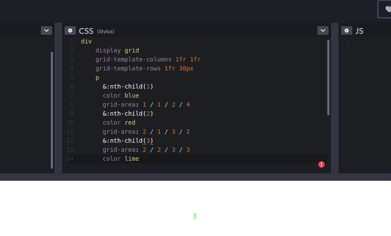Click 'color red' on line 10
Screen dimensions: 391x236
pos(119,123)
